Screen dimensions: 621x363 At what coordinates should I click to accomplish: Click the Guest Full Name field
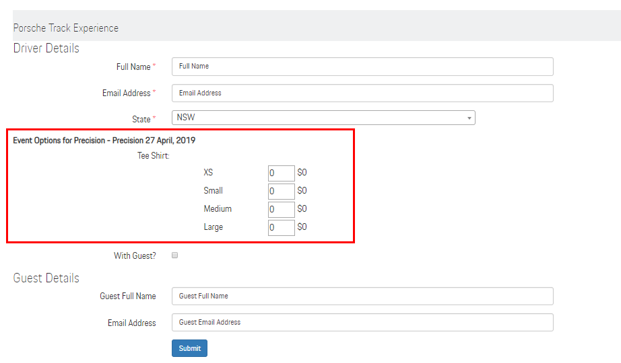click(362, 296)
